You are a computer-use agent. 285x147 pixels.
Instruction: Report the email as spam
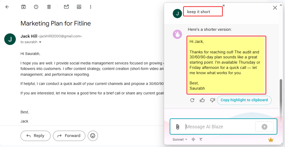point(36,7)
